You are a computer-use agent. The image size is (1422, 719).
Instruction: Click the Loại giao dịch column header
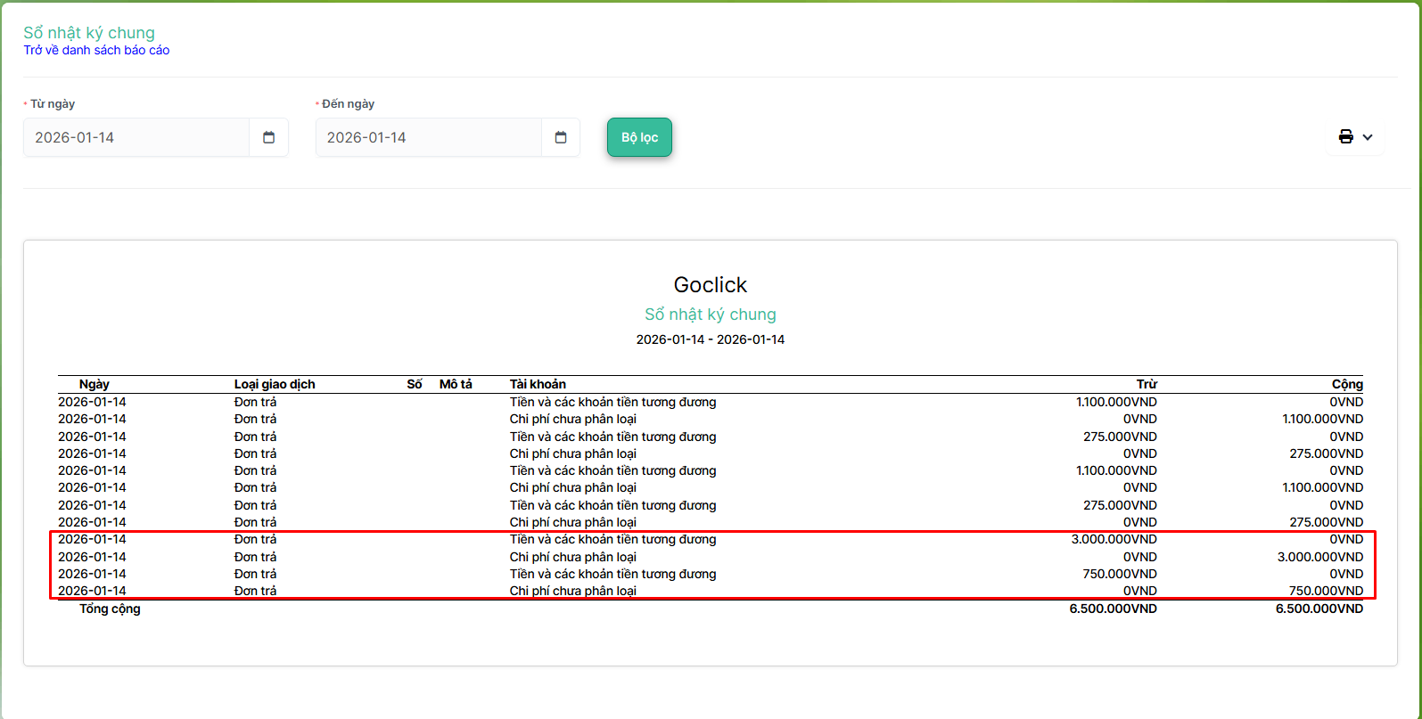(275, 384)
